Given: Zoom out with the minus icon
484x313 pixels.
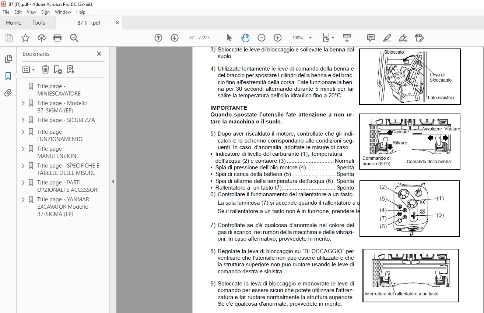Looking at the screenshot, I should coord(262,38).
